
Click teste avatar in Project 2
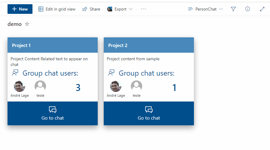tap(137, 86)
